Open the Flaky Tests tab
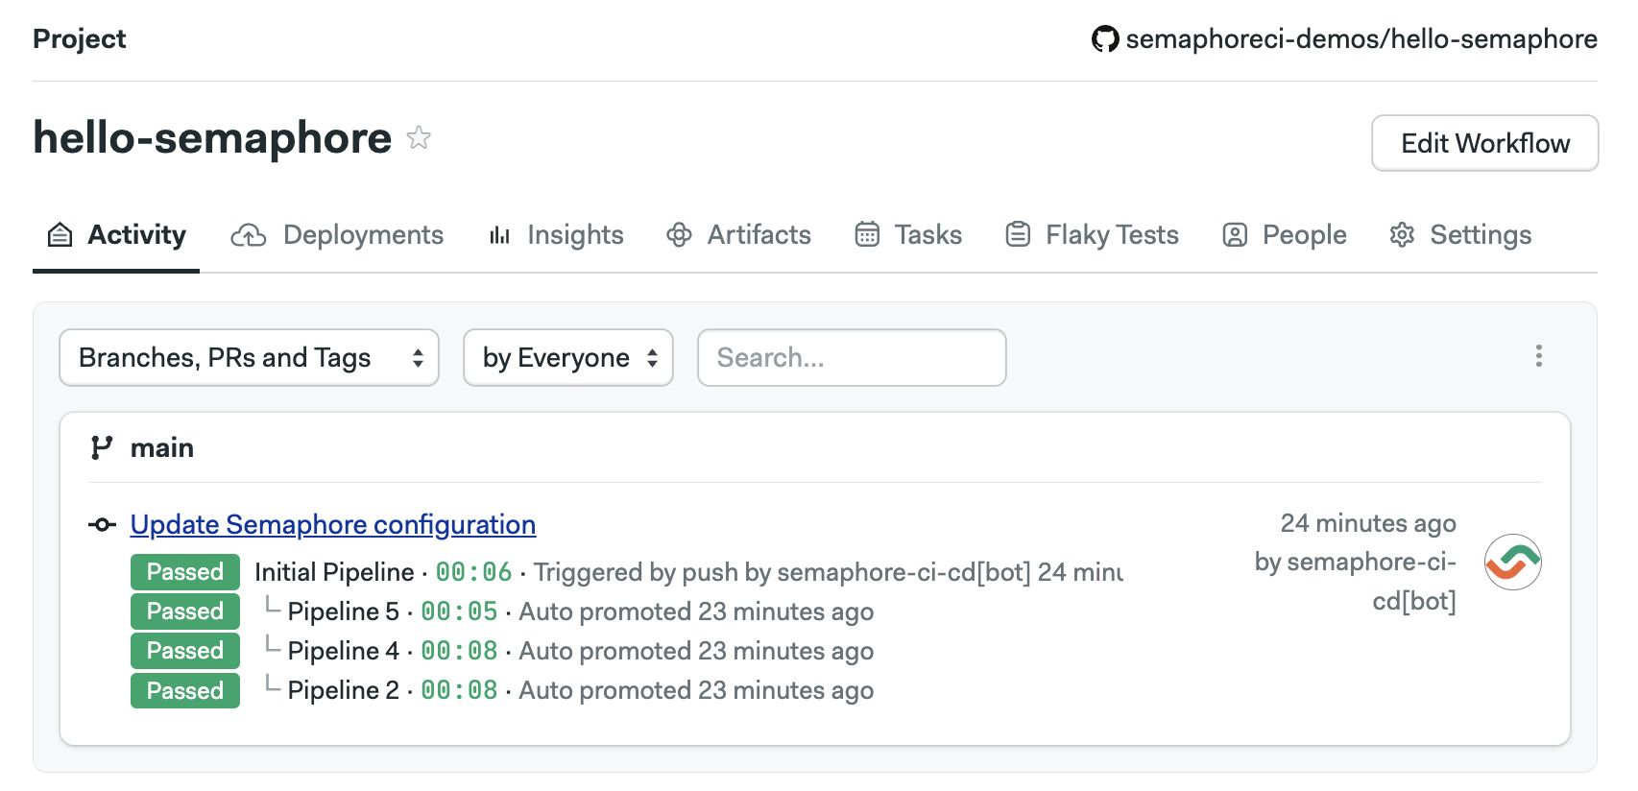The height and width of the screenshot is (791, 1638). tap(1092, 235)
